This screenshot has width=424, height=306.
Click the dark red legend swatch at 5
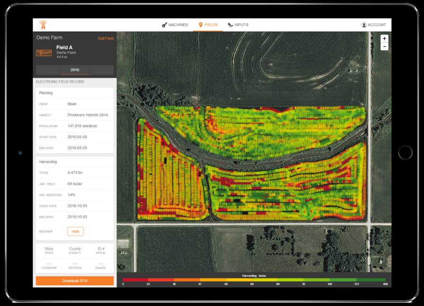tap(135, 280)
